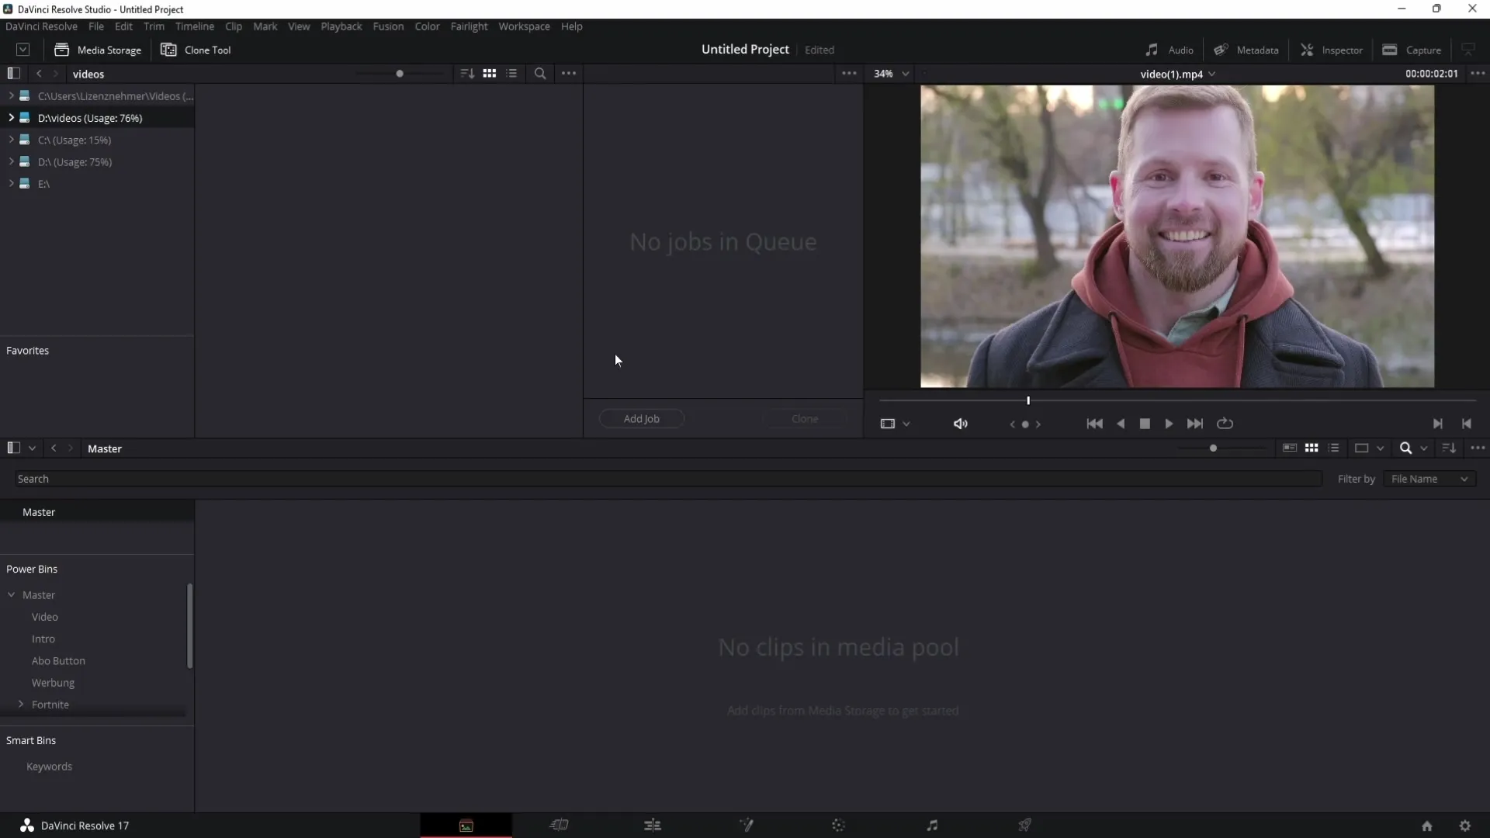Drag the playback position slider in viewer
Screen dimensions: 1490x838
tap(1028, 401)
